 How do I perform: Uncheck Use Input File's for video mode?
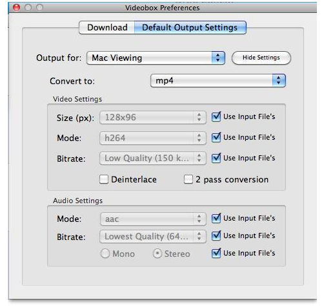tap(216, 137)
